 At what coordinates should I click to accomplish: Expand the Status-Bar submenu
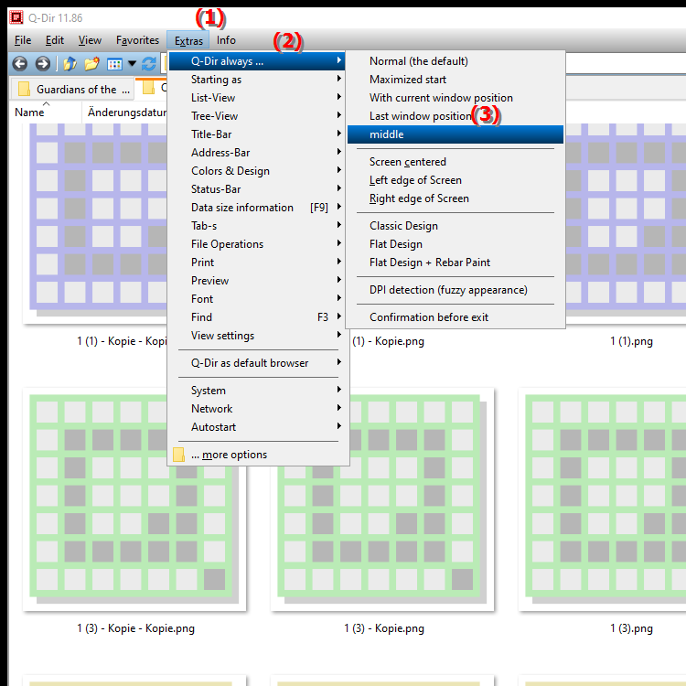[257, 189]
